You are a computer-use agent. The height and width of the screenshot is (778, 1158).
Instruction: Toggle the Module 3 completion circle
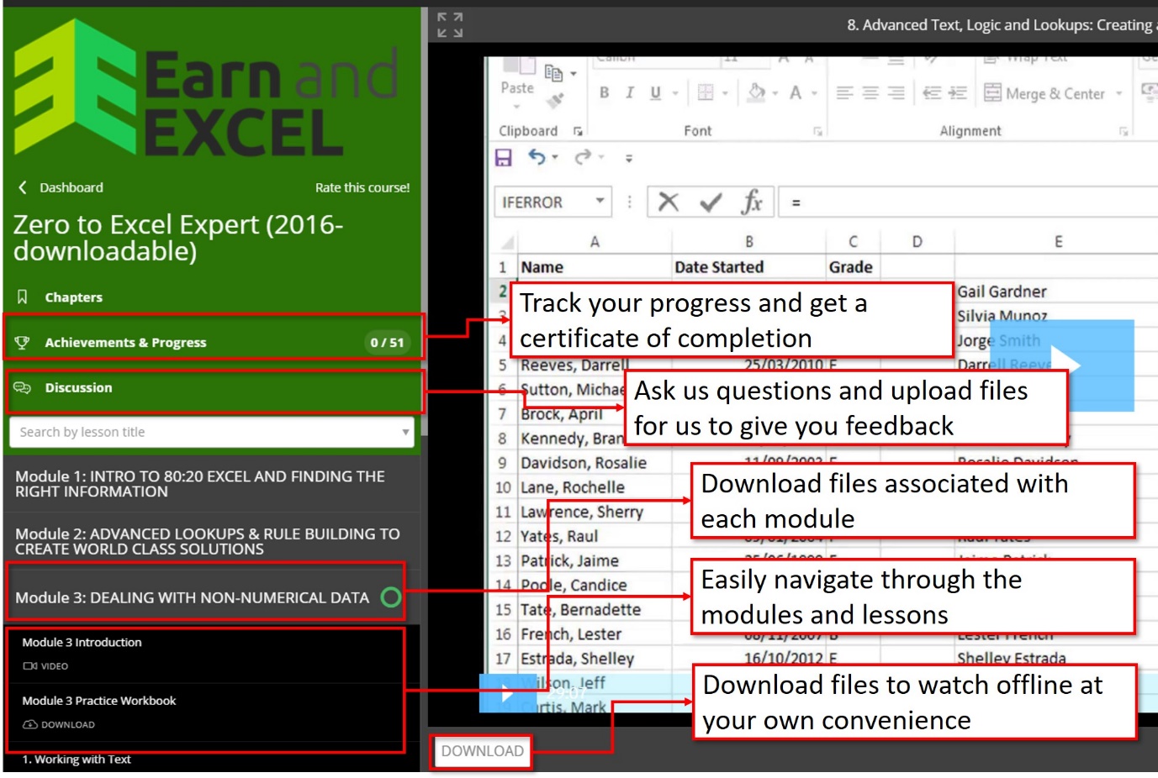point(391,597)
